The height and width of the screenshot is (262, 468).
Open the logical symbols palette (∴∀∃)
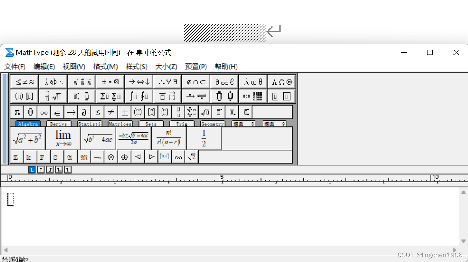(168, 82)
